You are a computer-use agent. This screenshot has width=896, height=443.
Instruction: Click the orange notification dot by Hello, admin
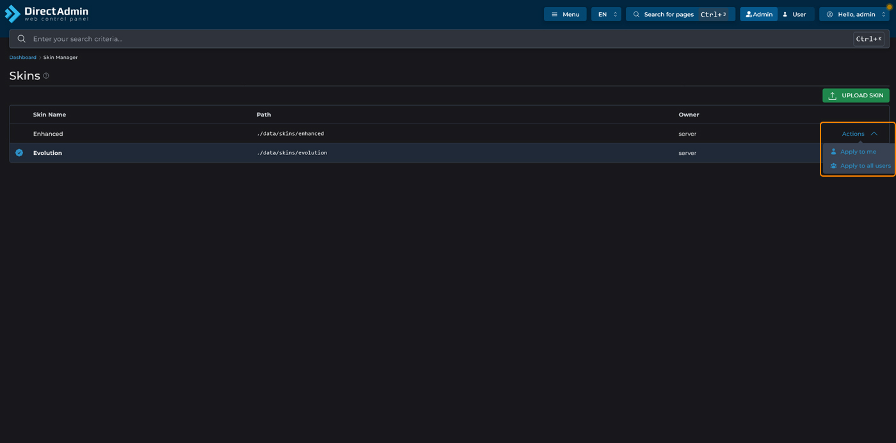tap(889, 7)
